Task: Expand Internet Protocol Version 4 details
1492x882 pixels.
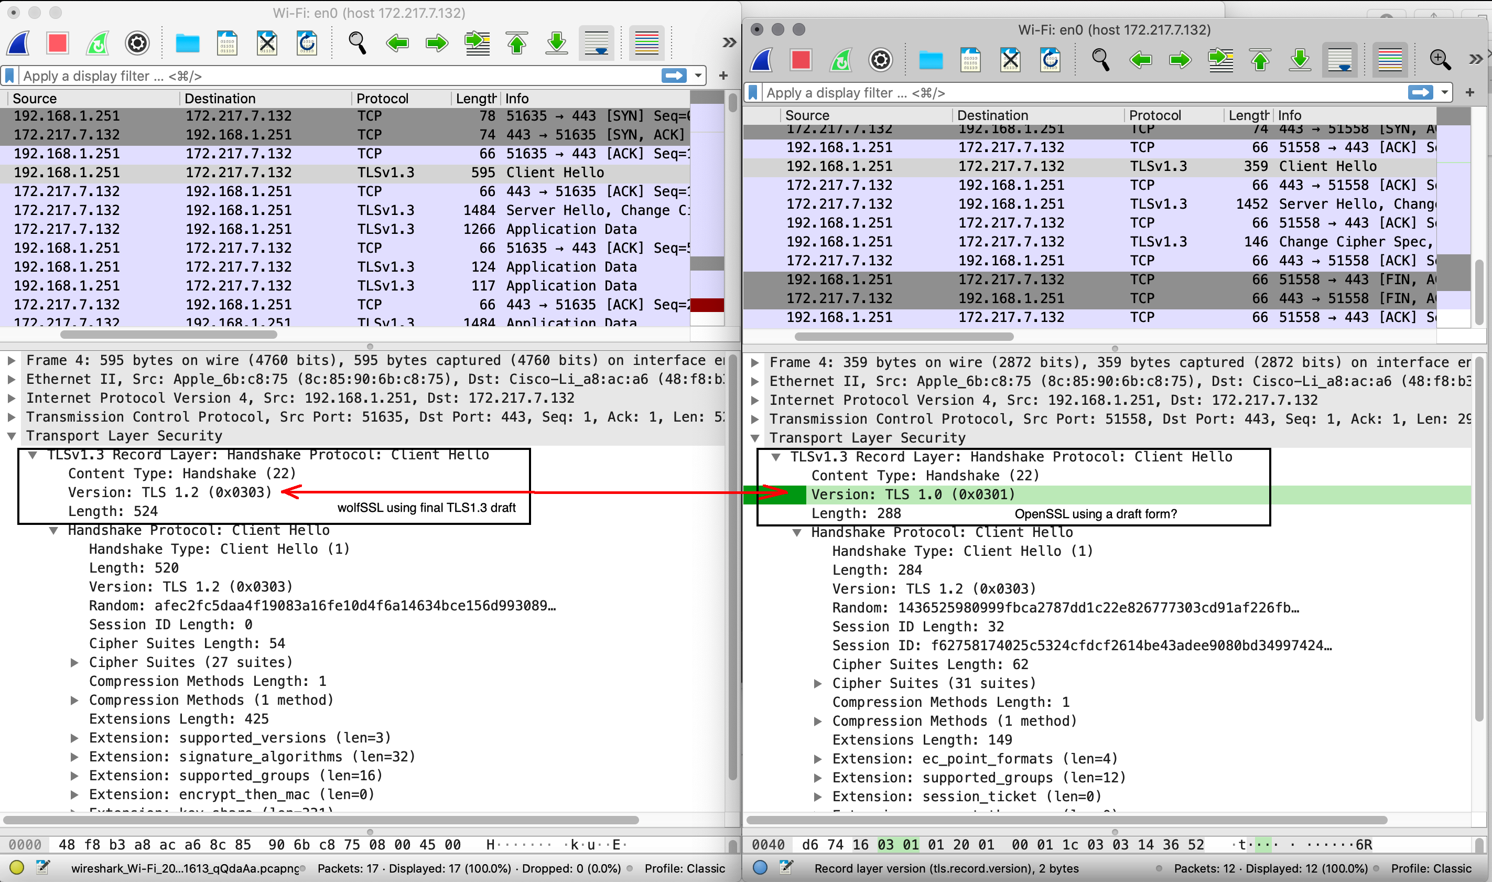Action: pyautogui.click(x=10, y=398)
